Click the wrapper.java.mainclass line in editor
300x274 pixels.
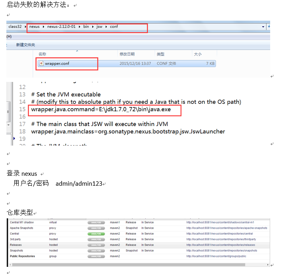128,132
